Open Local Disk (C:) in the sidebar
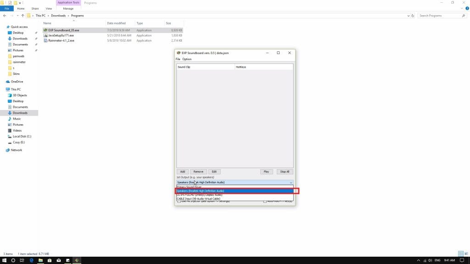Screen dimensions: 470x264 (22, 137)
